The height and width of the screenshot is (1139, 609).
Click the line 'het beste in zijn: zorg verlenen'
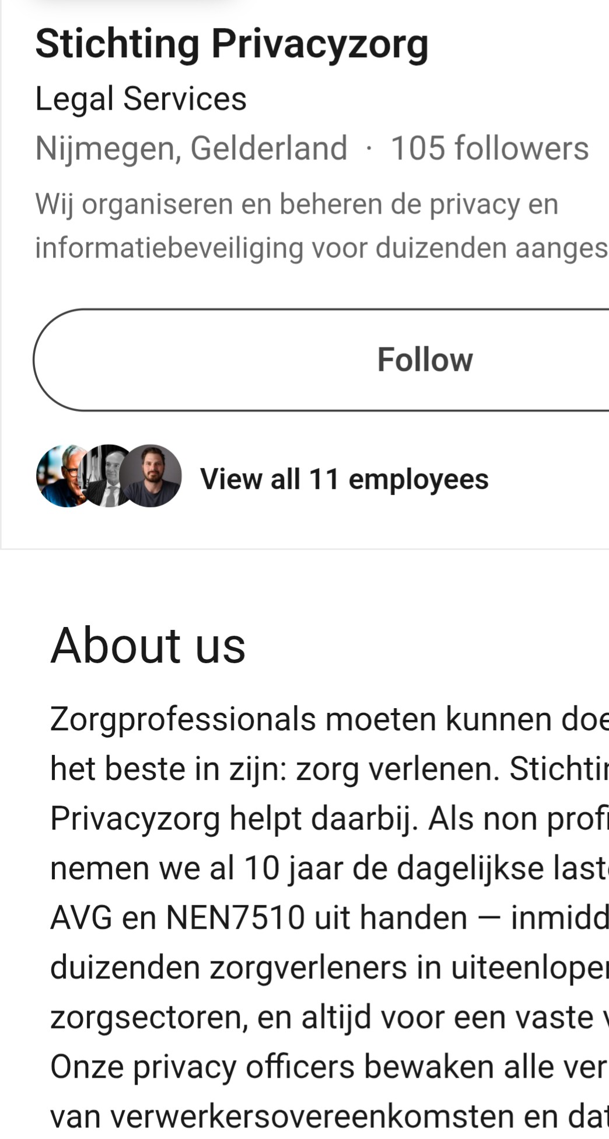[x=330, y=769]
